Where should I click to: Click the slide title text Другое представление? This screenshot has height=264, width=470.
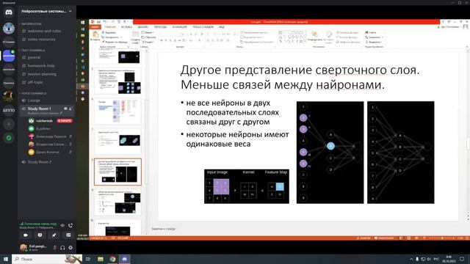(x=300, y=77)
